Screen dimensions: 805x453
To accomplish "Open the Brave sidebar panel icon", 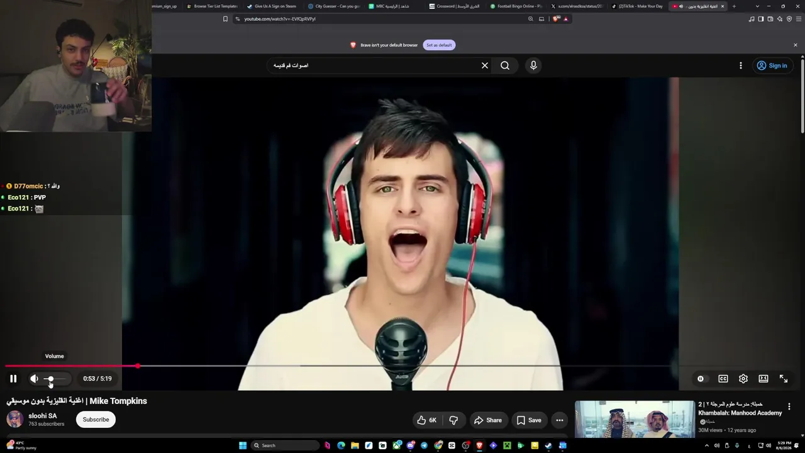I will [x=760, y=19].
